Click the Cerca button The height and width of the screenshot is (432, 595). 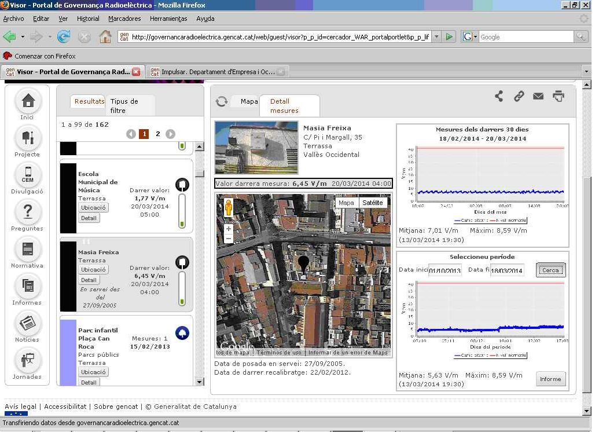[x=550, y=270]
